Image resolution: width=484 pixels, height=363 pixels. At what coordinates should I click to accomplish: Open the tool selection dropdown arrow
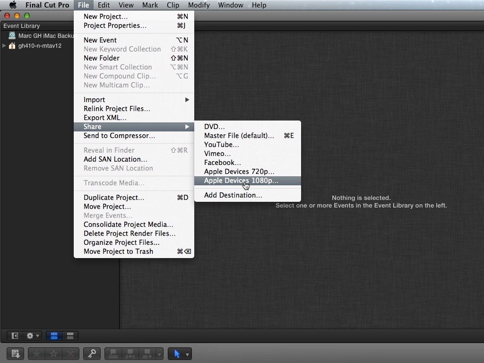[187, 354]
